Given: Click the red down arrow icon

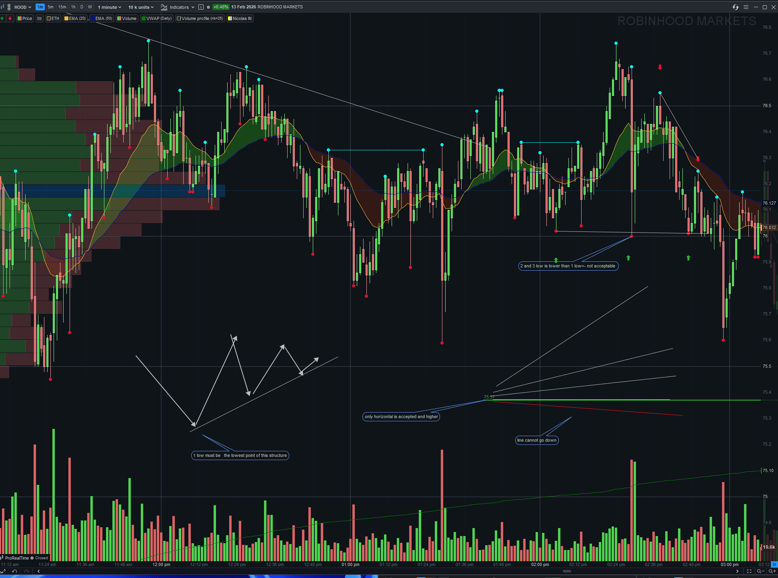Looking at the screenshot, I should (10, 18).
